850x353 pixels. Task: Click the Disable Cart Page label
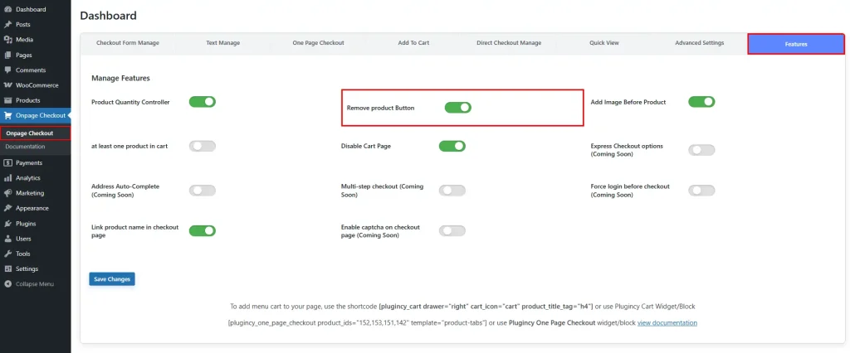pos(366,146)
